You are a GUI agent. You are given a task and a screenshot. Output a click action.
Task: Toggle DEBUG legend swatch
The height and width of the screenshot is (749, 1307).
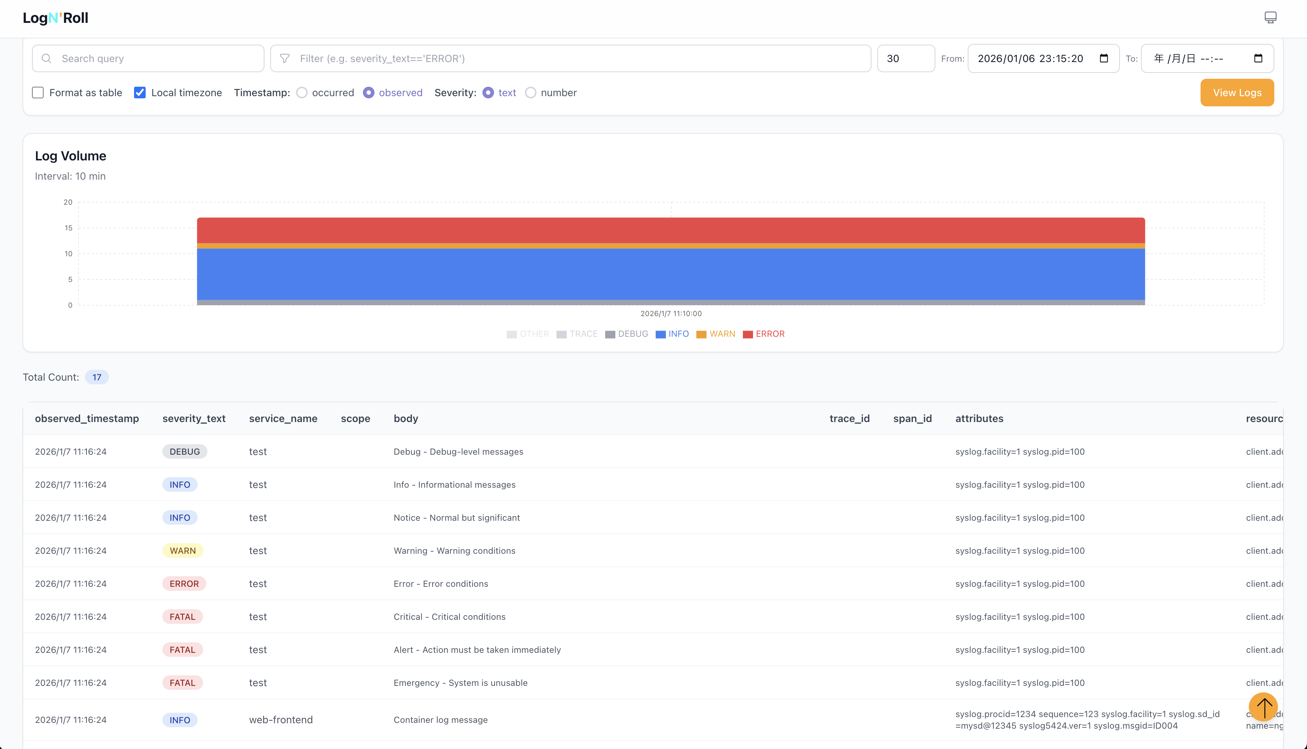pos(610,334)
